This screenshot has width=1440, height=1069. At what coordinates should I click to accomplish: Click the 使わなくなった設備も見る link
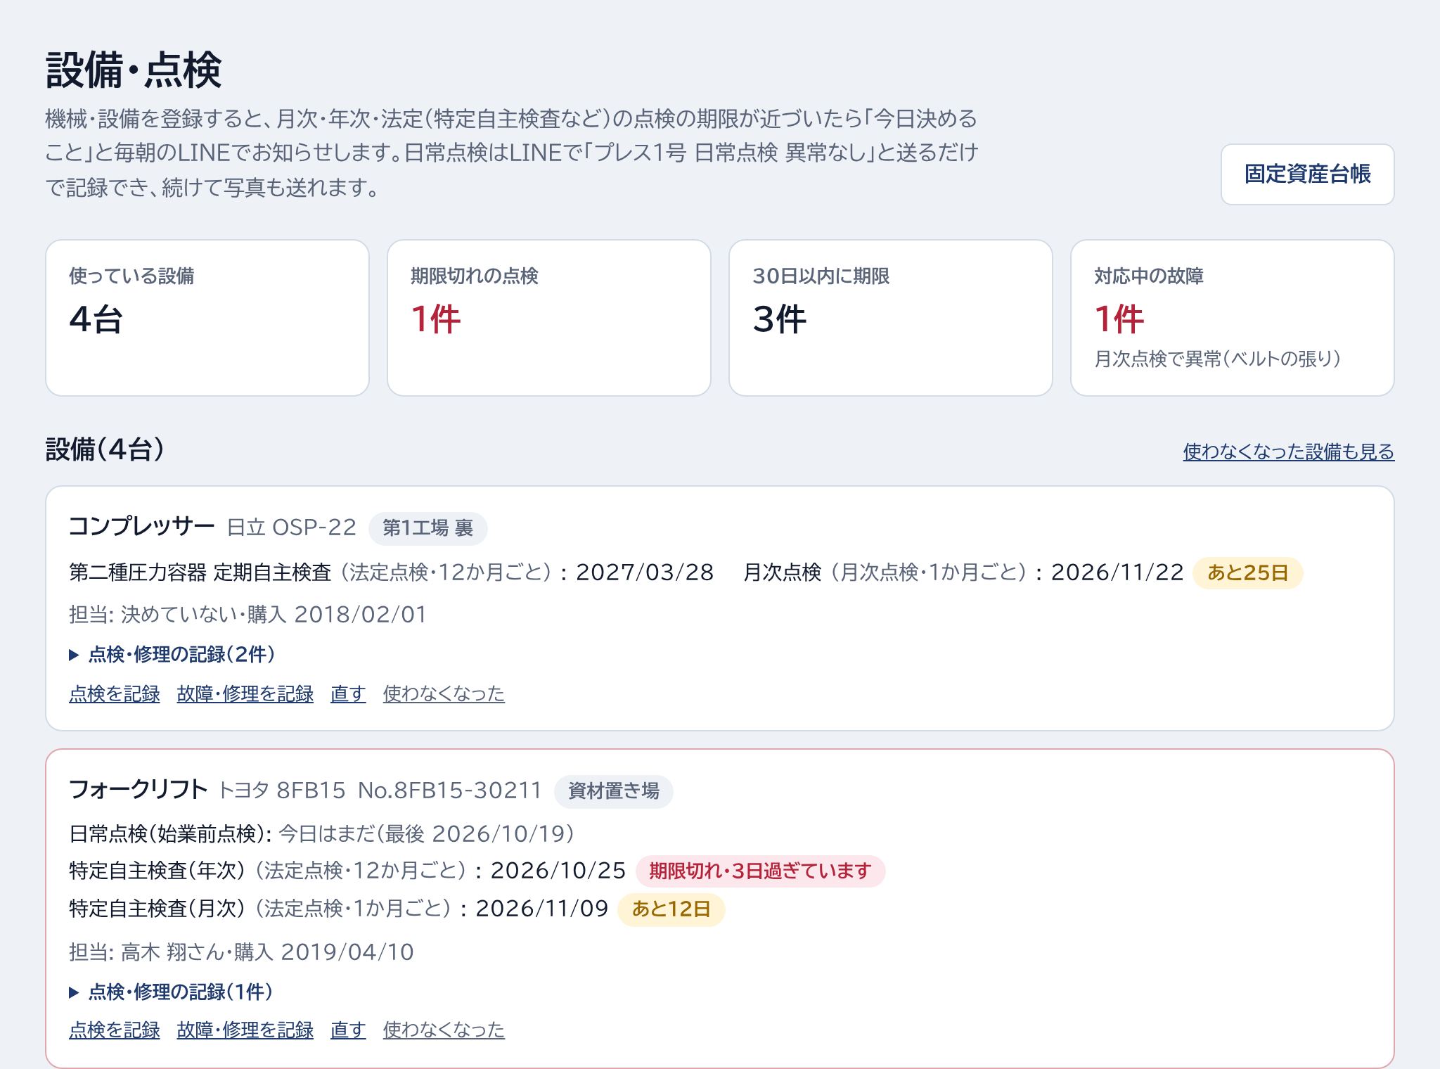(1288, 452)
